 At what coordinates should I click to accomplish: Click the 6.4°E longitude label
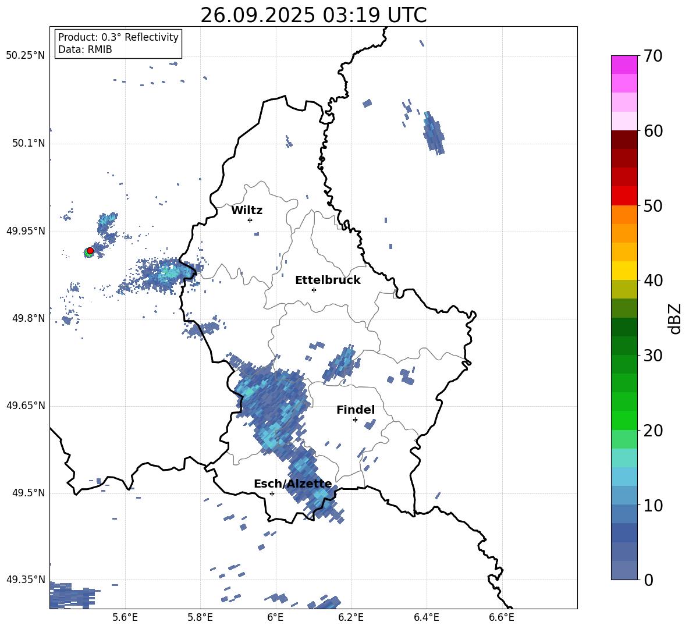(x=426, y=617)
